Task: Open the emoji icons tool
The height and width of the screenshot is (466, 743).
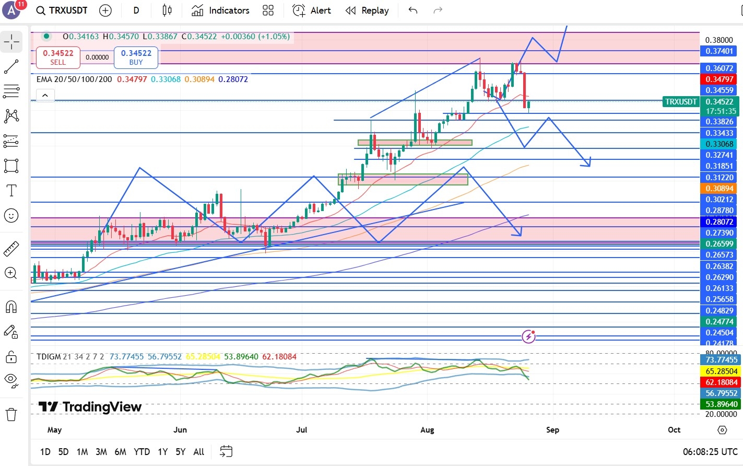Action: click(x=11, y=216)
